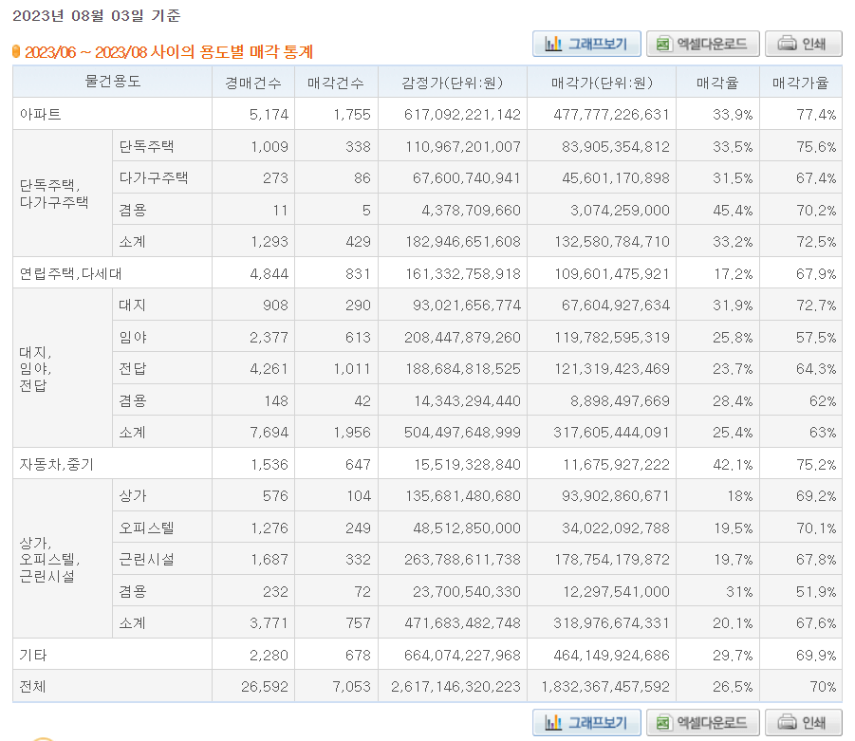This screenshot has height=741, width=855.
Task: Click the 감정가(단위:원) column header
Action: (453, 83)
